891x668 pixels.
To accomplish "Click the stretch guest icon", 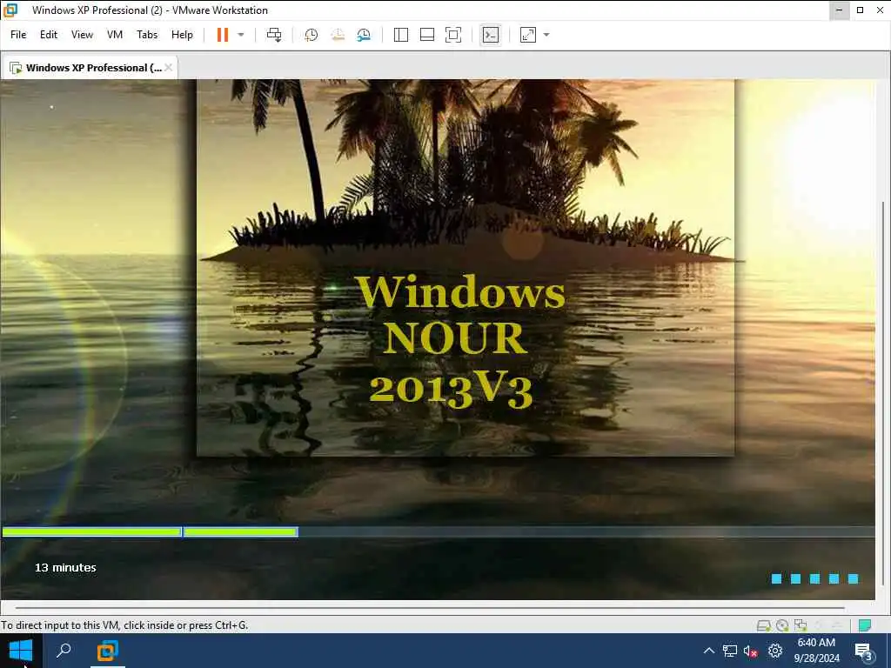I will [x=528, y=35].
